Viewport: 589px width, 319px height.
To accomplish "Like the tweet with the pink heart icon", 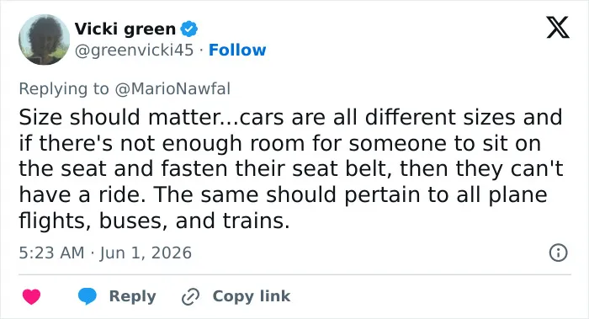I will pyautogui.click(x=31, y=296).
